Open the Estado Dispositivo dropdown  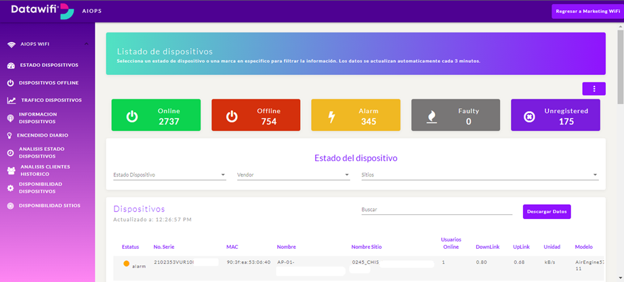point(169,174)
